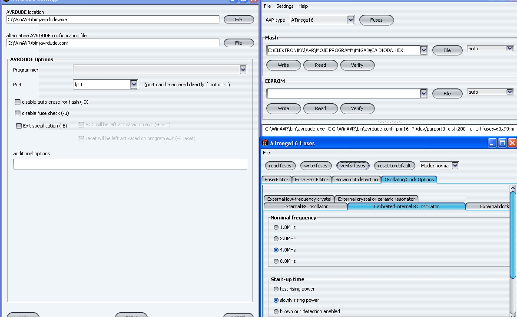Open the External clock tab

[488, 206]
